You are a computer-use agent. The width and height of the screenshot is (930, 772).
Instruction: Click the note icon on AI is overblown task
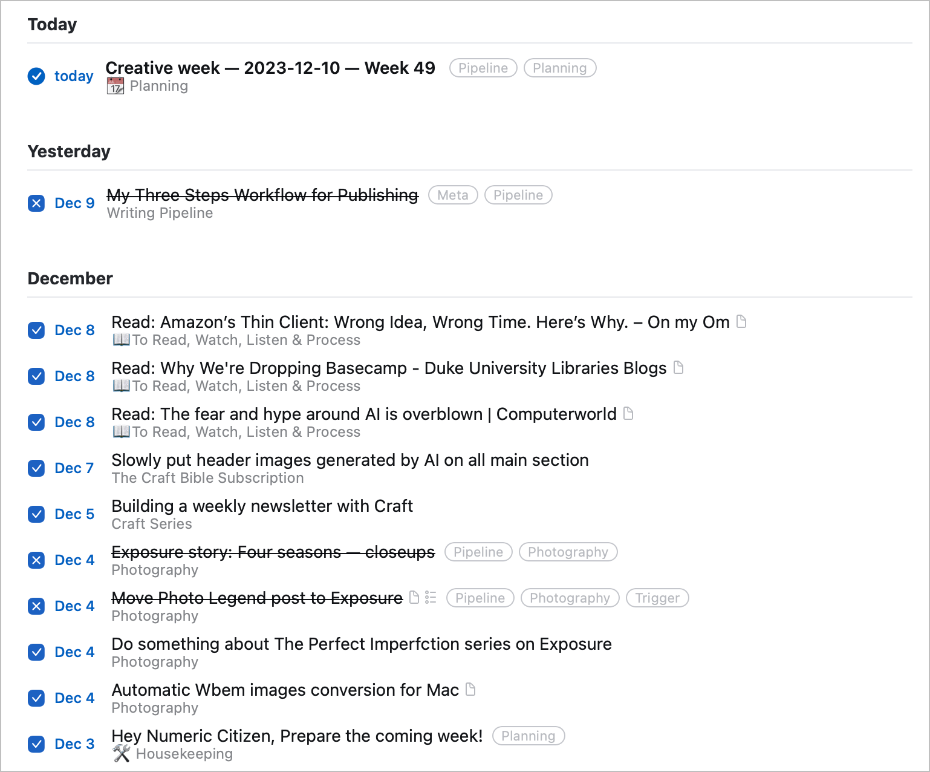(x=628, y=414)
